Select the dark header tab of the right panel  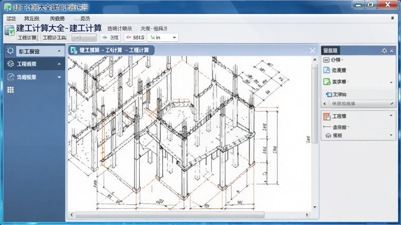(331, 51)
